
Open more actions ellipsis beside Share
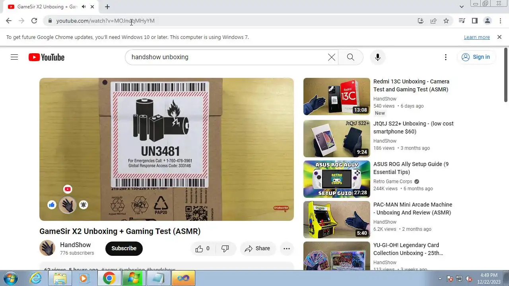tap(286, 249)
